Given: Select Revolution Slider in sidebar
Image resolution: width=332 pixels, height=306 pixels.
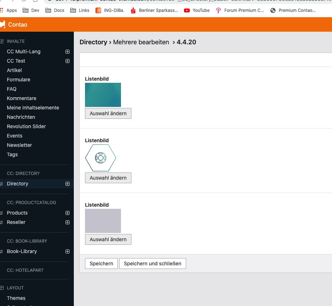Looking at the screenshot, I should (x=26, y=126).
